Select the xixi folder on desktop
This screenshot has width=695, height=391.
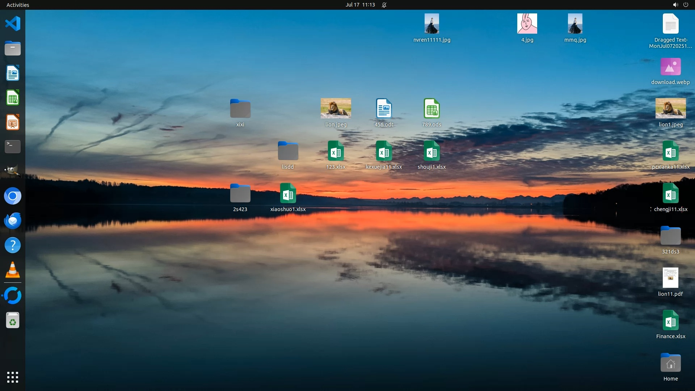pos(240,109)
